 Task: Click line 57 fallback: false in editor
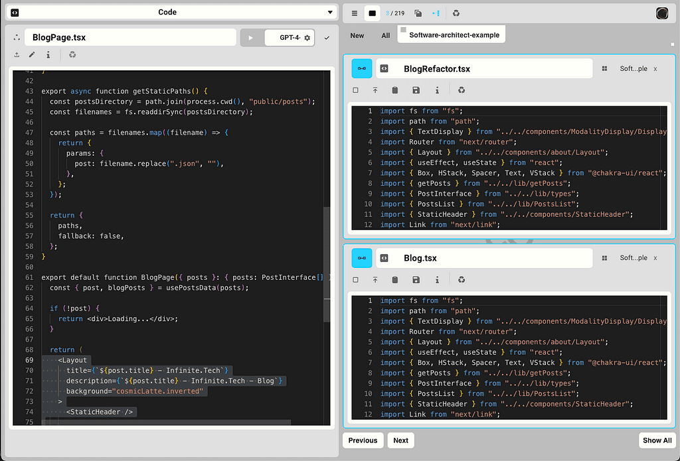pyautogui.click(x=91, y=236)
